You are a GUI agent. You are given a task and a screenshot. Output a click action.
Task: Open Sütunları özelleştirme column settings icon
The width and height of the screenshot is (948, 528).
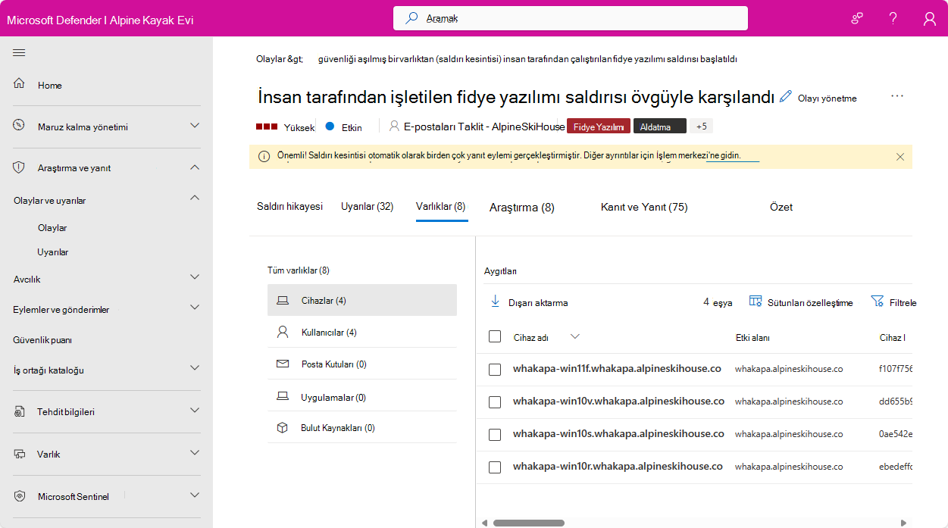(x=756, y=301)
